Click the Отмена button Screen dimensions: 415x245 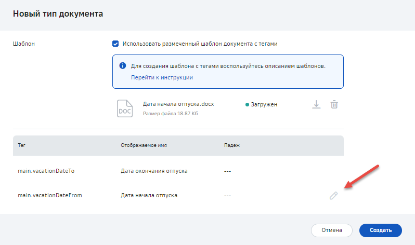(x=332, y=230)
